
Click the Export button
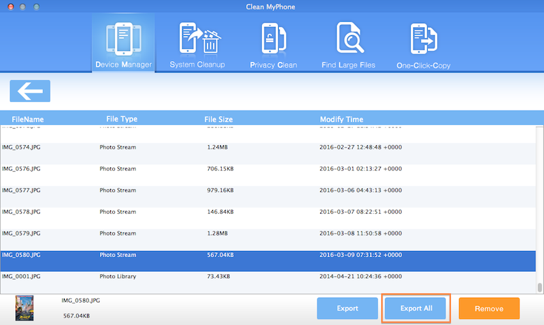[347, 308]
